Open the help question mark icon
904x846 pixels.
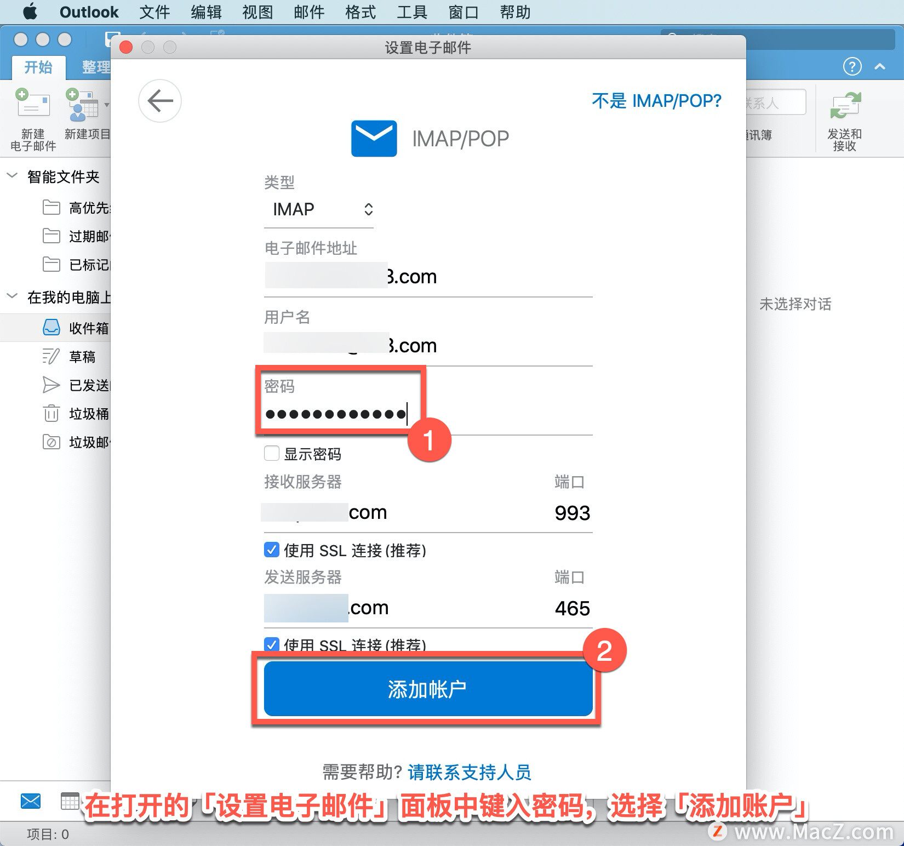tap(852, 66)
